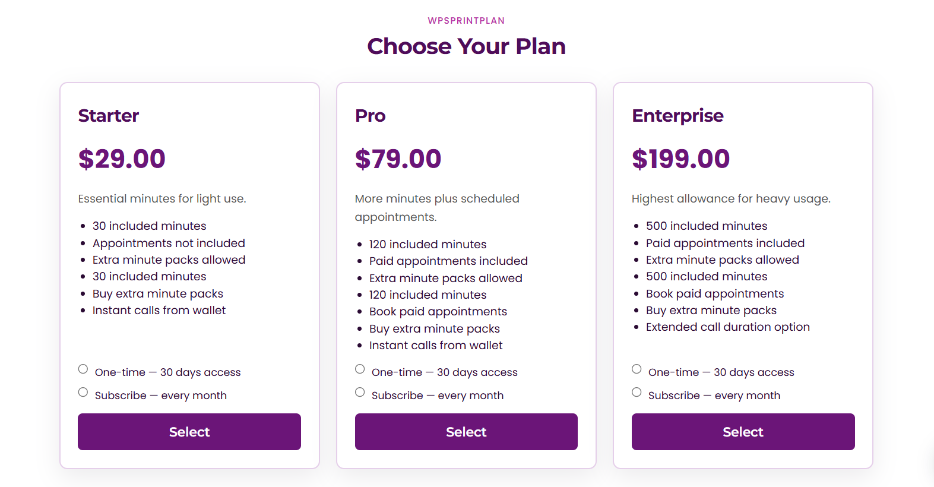Choose Enterprise Subscribe every month radio
Image resolution: width=934 pixels, height=487 pixels.
(x=637, y=393)
